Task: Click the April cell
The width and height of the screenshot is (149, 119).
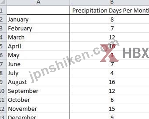Action: 38,46
